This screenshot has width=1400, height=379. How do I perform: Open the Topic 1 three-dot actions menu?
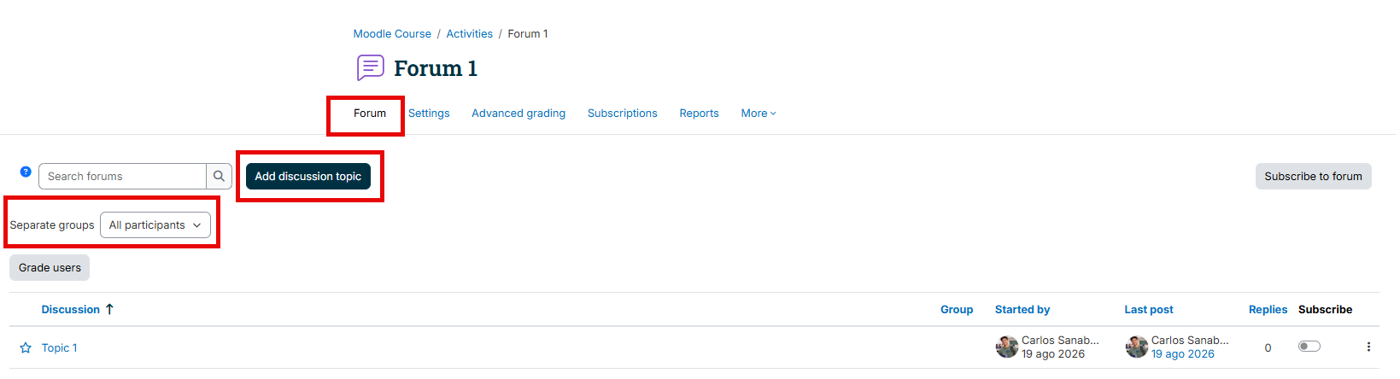point(1368,347)
